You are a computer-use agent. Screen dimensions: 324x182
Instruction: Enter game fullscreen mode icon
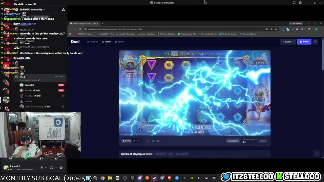pos(148,141)
